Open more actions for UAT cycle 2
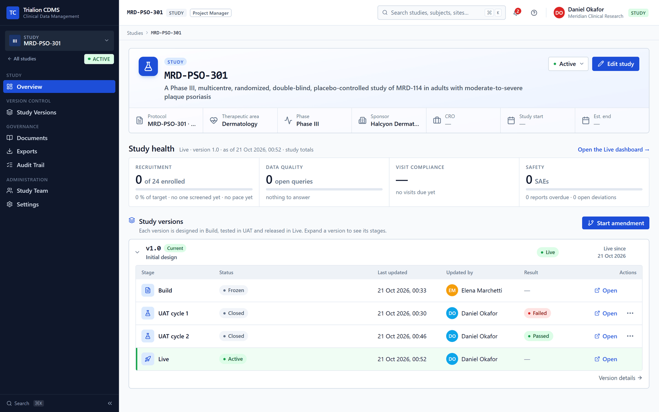This screenshot has width=659, height=412. point(630,336)
